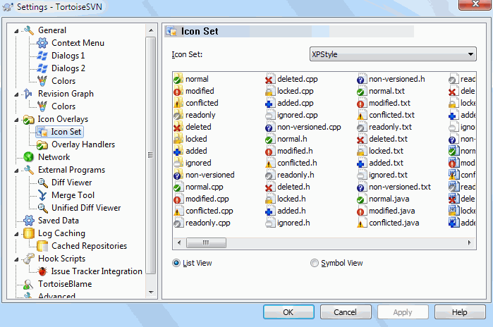Click the green check icon beside normal

tap(178, 79)
